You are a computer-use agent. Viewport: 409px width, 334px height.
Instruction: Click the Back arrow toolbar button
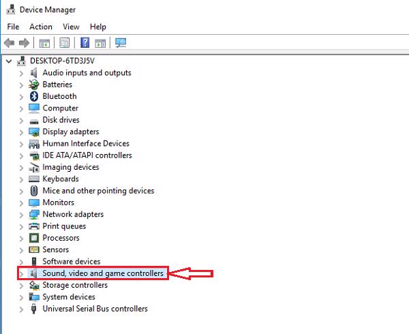[x=10, y=43]
